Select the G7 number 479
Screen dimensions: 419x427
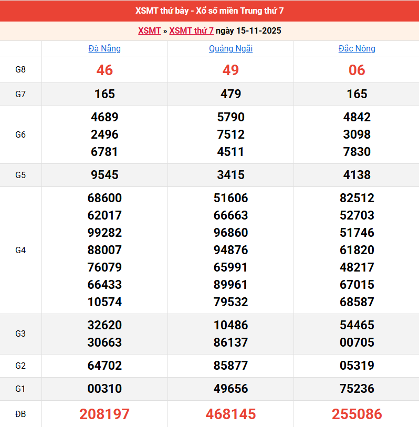(231, 94)
